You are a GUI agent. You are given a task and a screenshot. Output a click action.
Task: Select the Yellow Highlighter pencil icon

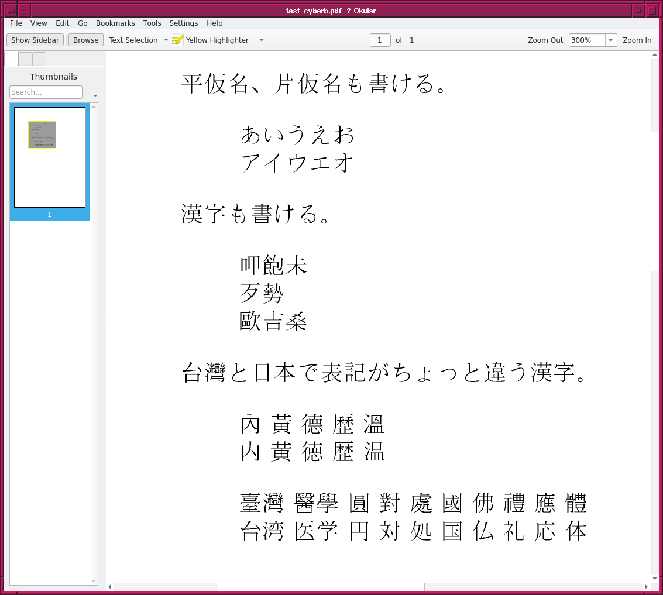coord(178,40)
